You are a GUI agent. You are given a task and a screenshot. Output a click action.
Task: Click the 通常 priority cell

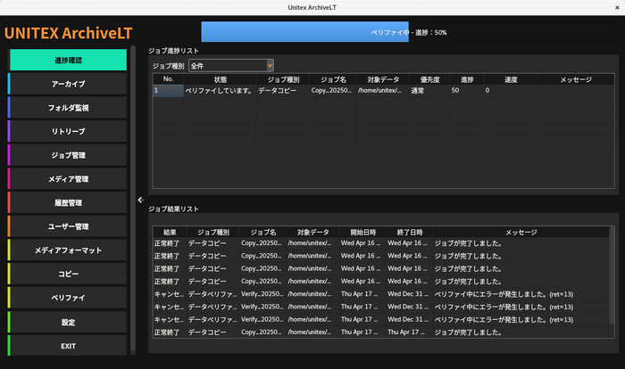(429, 90)
